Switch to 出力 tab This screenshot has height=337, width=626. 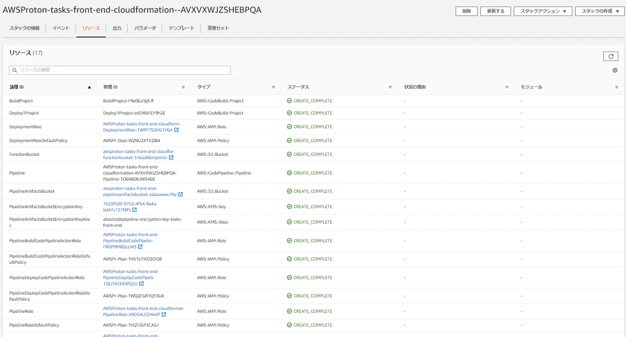[x=117, y=28]
